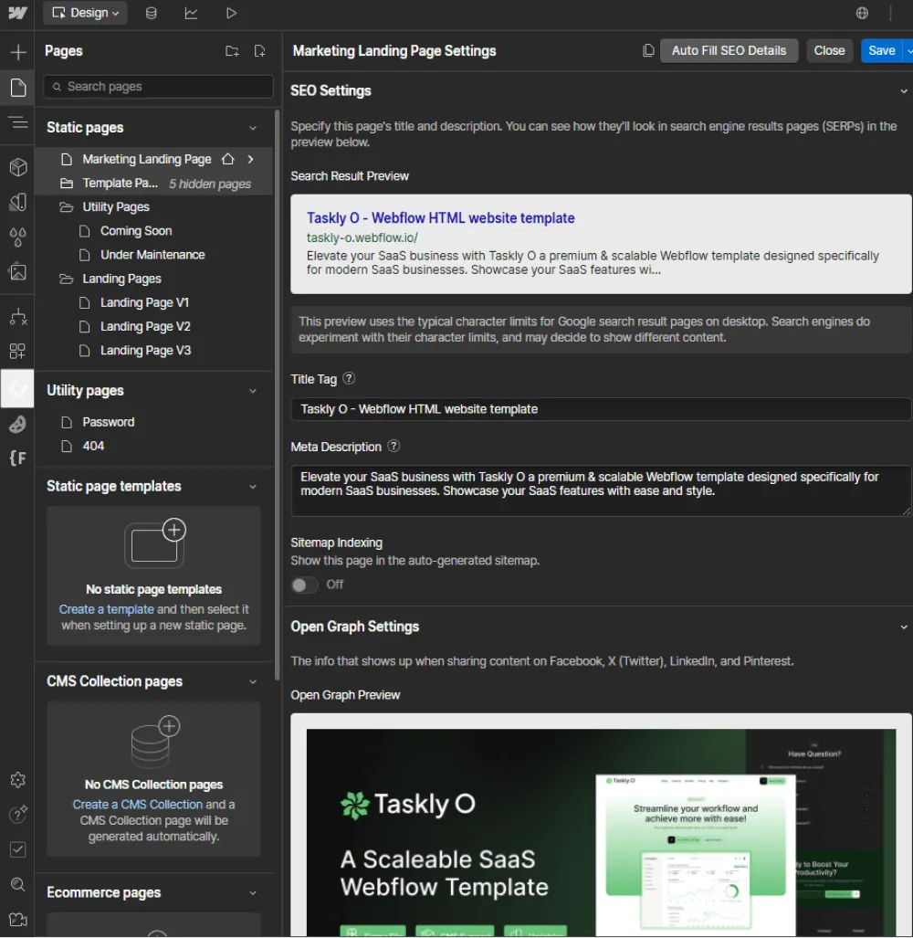
Task: Open Marketing Landing Page settings arrow
Action: pos(250,159)
